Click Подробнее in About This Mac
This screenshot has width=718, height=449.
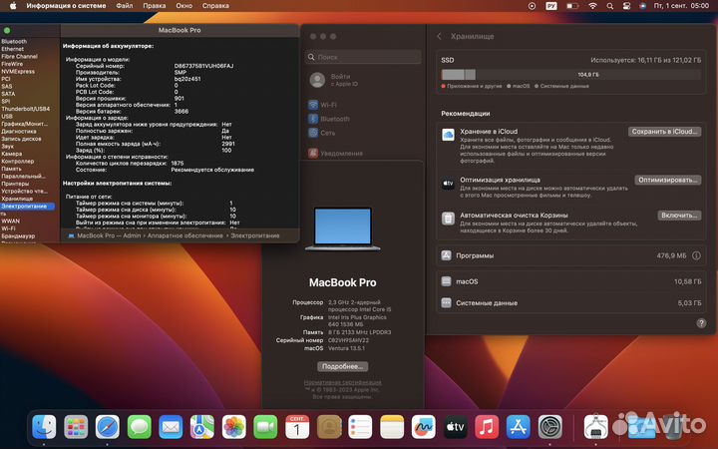(x=342, y=366)
